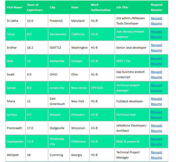Screen dimensions: 176x162
Task: Select the New York state cell
Action: coord(80,101)
